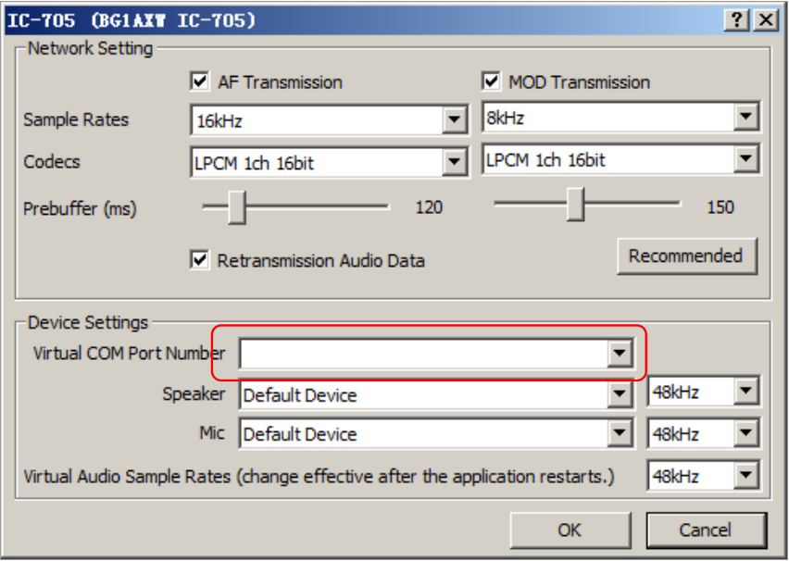Screen dimensions: 789x561
Task: Click the AF prebuffer value 120
Action: tap(429, 207)
